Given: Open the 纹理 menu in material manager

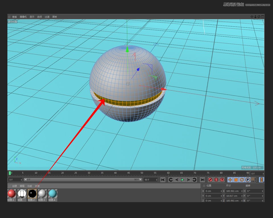Looking at the screenshot, I should pyautogui.click(x=37, y=186).
